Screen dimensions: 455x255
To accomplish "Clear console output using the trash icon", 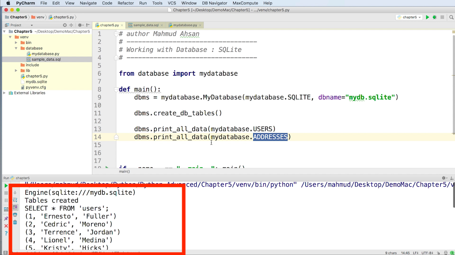I will click(x=15, y=221).
